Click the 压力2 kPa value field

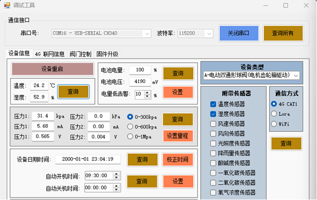[99, 116]
